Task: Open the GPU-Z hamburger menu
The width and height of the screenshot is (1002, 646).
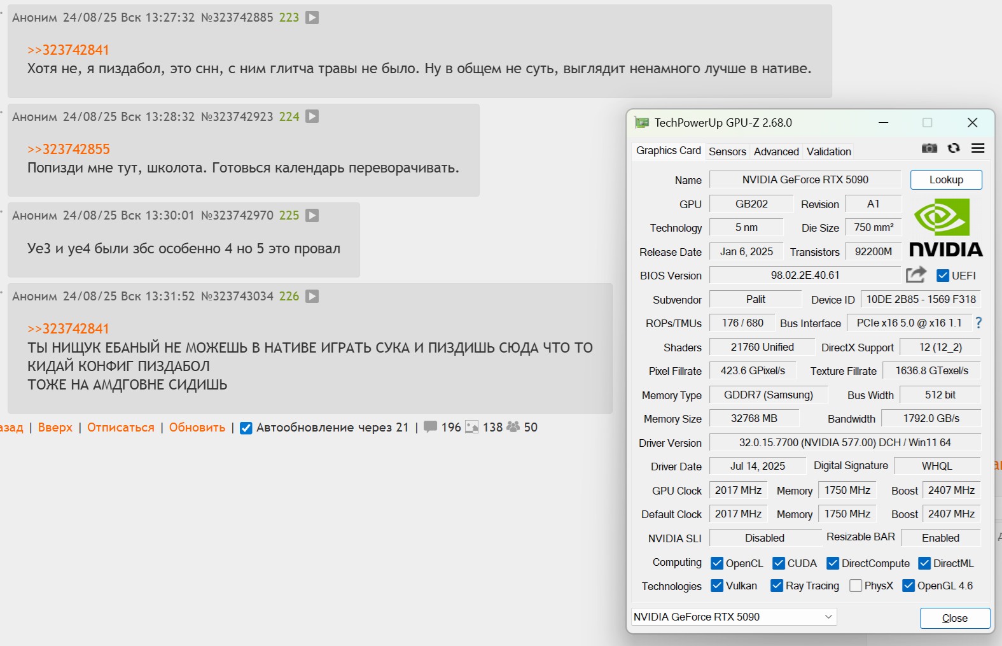Action: pos(978,148)
